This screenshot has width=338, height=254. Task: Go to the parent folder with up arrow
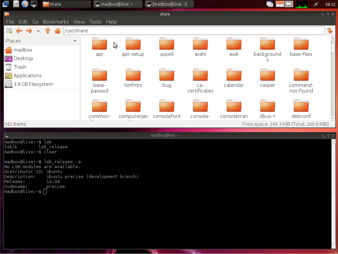point(48,31)
